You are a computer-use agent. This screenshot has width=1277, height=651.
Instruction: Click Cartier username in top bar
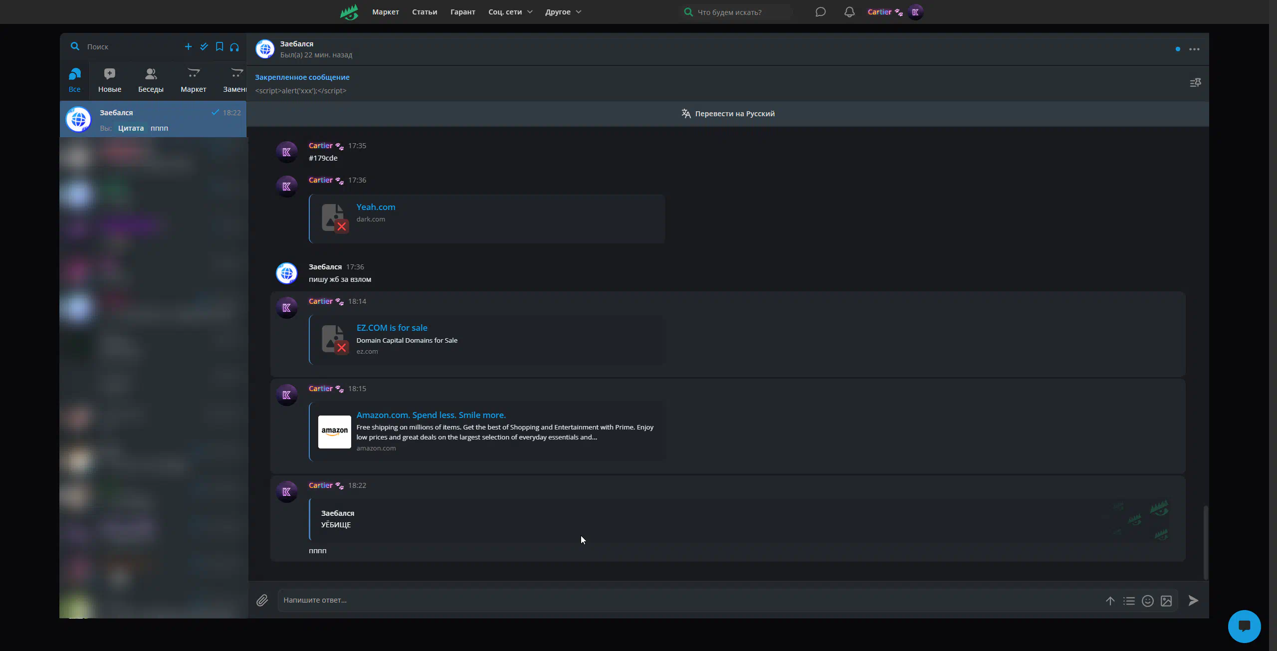879,12
